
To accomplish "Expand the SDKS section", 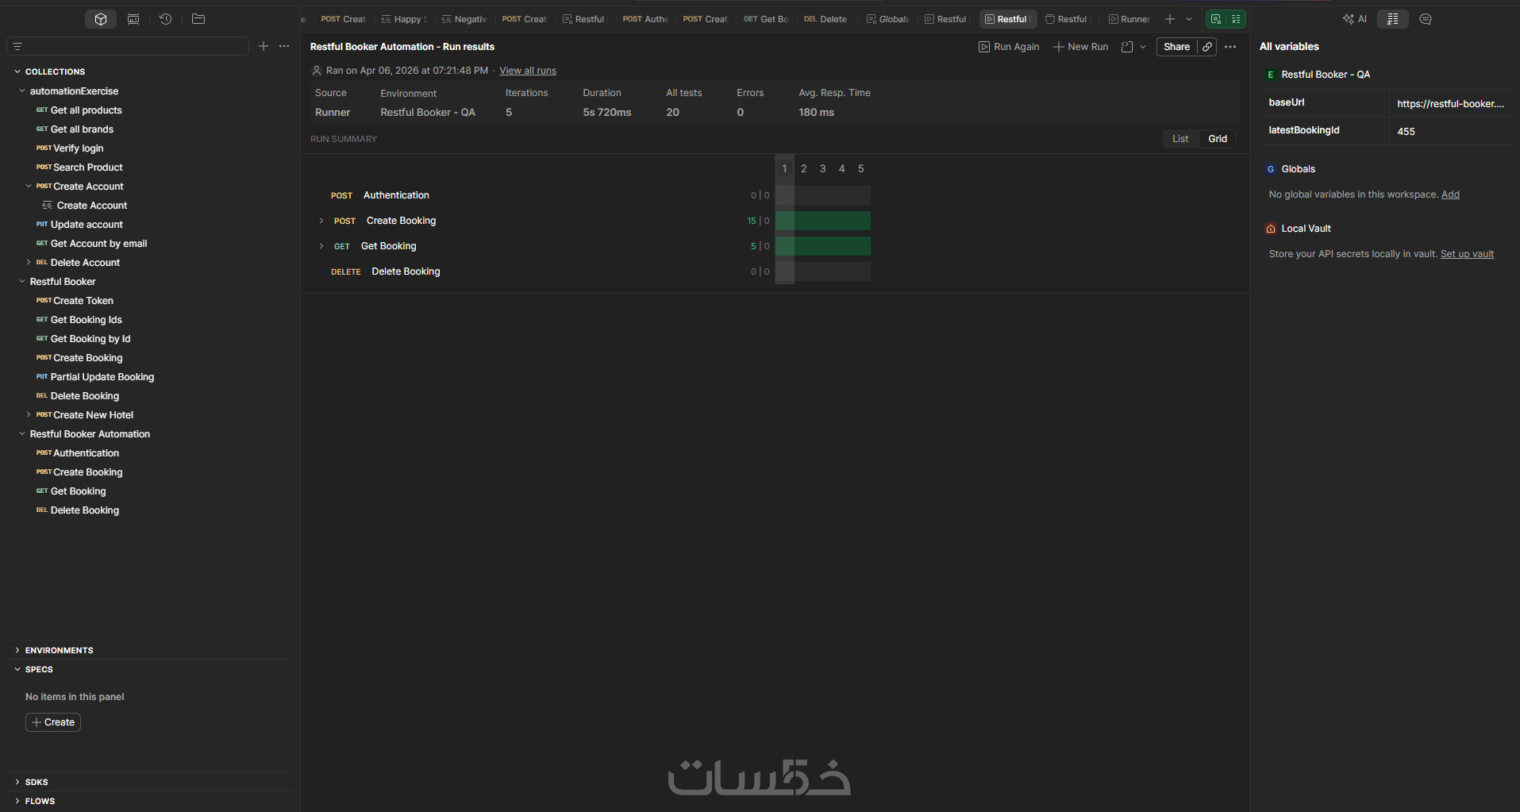I will (x=17, y=782).
